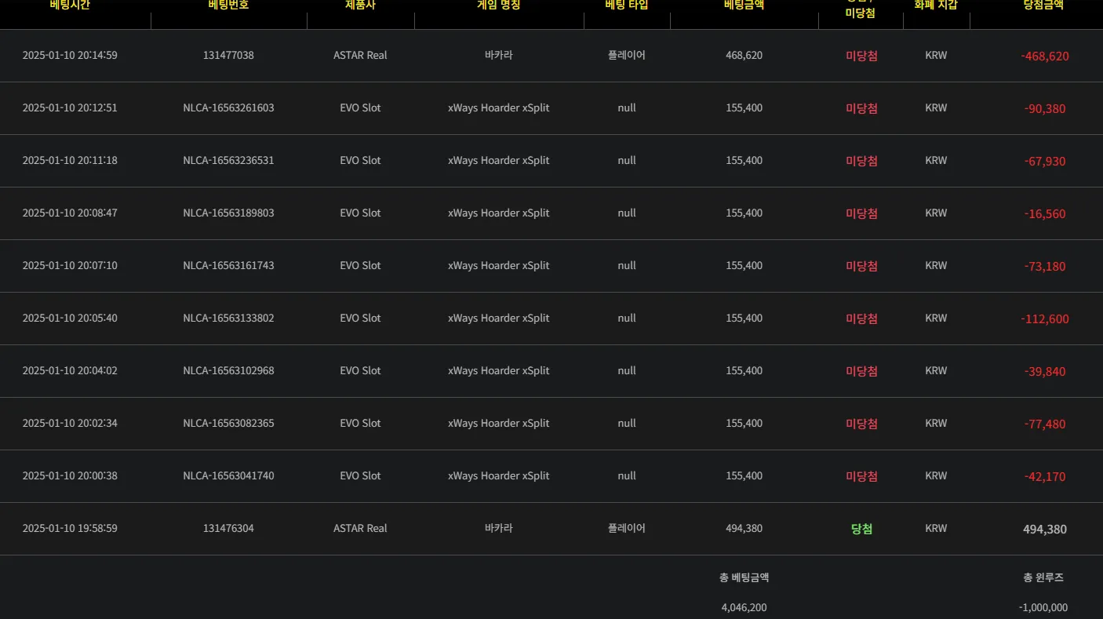Viewport: 1103px width, 619px height.
Task: Click the loss amount -42,170
Action: [1045, 477]
